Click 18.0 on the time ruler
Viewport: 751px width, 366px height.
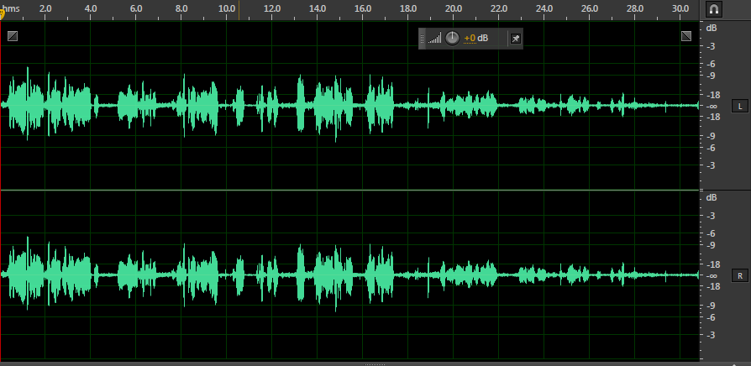click(x=408, y=8)
